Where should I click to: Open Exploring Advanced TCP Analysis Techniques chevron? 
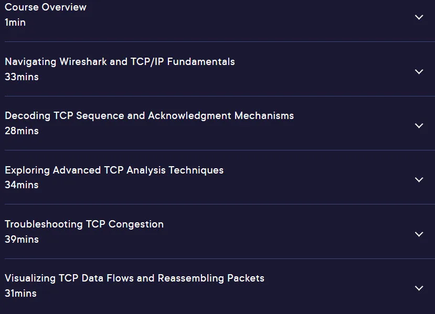419,180
